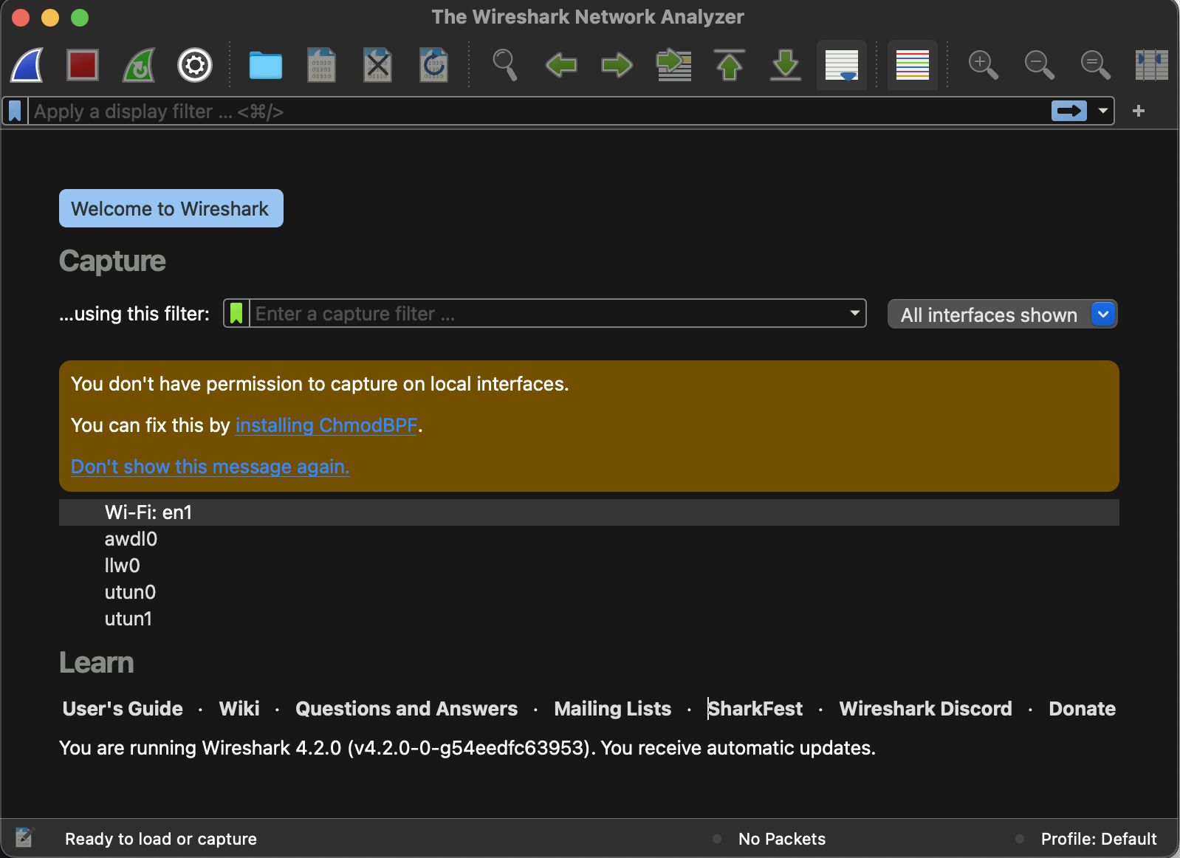Expand the capture filter history dropdown
The height and width of the screenshot is (858, 1180).
point(855,314)
